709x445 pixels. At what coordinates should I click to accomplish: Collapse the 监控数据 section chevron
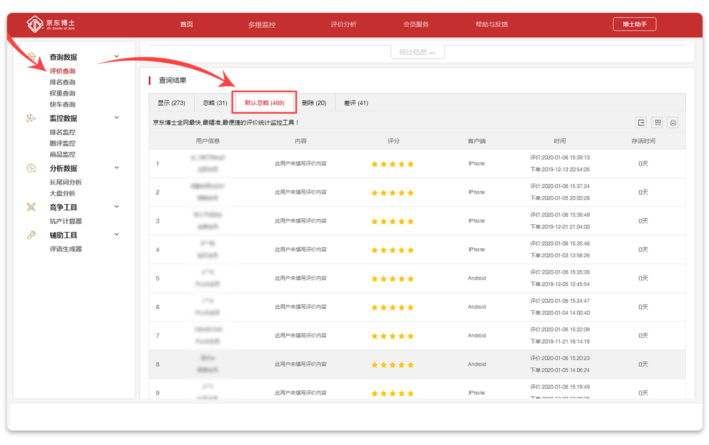(117, 118)
